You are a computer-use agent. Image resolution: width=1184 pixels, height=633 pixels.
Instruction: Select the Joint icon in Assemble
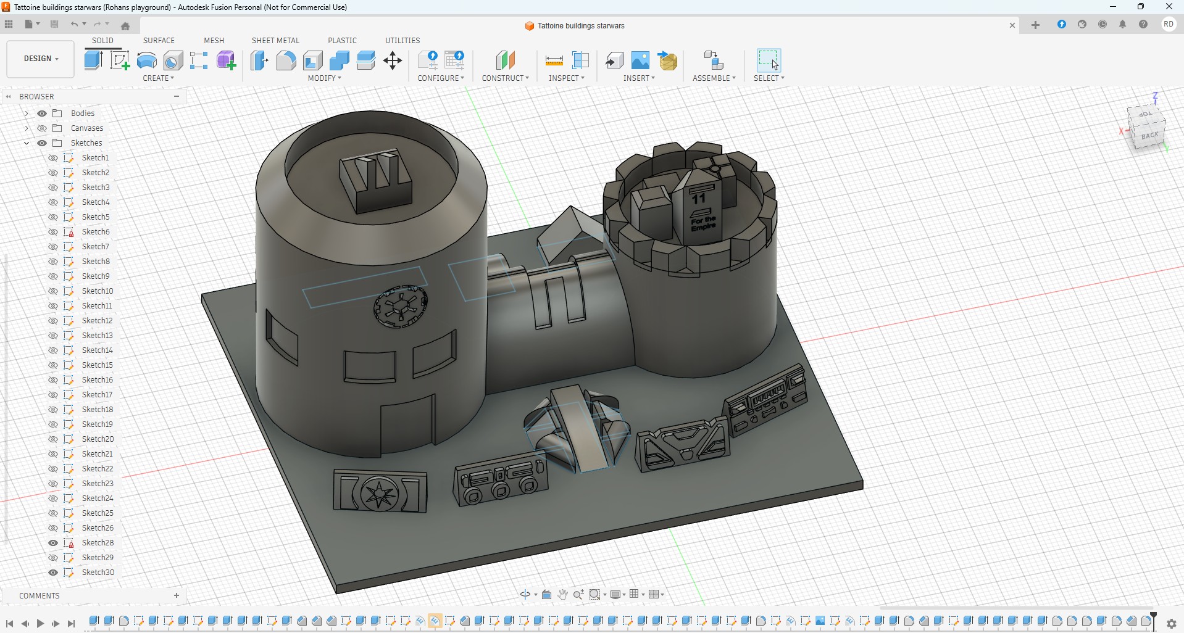[714, 60]
